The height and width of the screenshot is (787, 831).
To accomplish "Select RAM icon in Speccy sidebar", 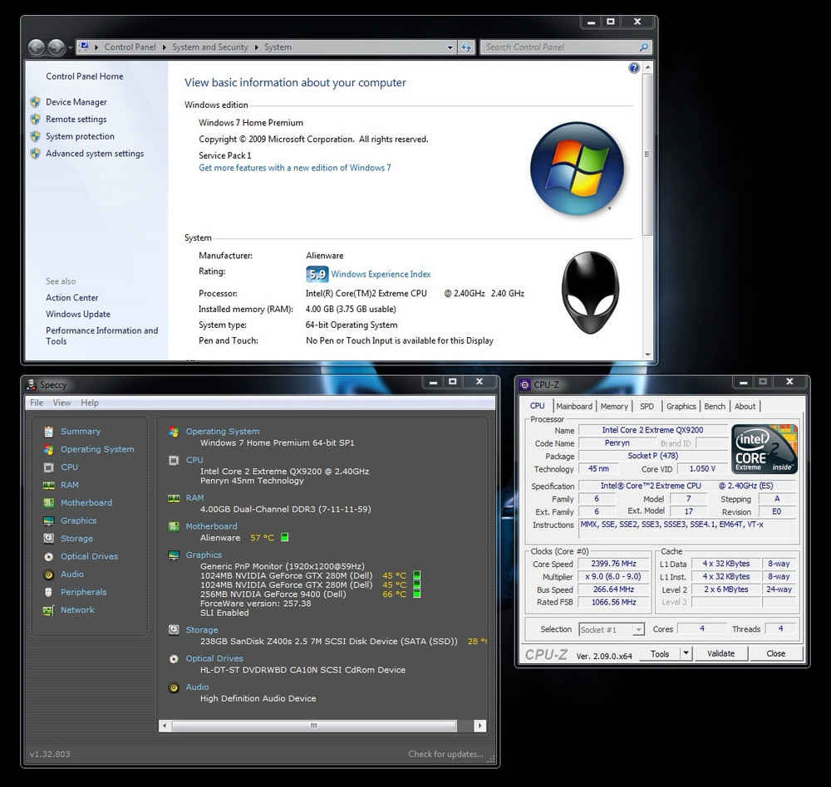I will (49, 485).
